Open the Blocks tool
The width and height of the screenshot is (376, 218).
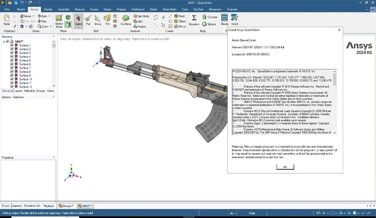tap(224, 20)
